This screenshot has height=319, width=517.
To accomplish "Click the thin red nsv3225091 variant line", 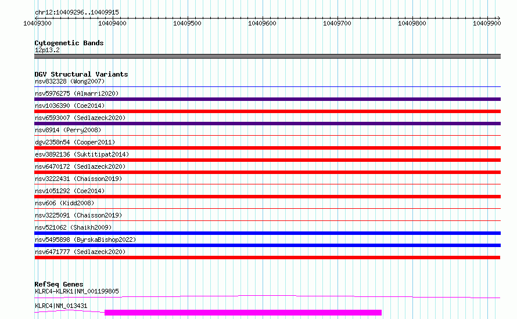I will (267, 221).
